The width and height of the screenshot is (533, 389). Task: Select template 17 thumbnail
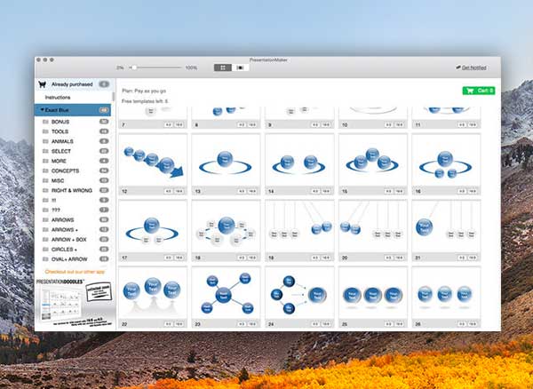point(153,227)
